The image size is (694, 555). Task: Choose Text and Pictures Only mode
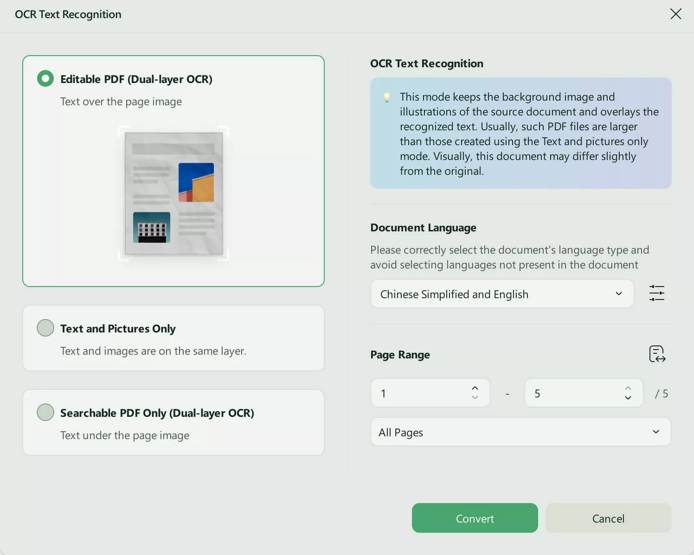(x=45, y=328)
